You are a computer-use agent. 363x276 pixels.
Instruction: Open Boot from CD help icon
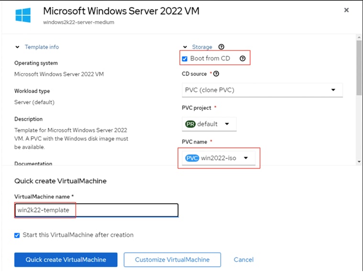pyautogui.click(x=242, y=59)
